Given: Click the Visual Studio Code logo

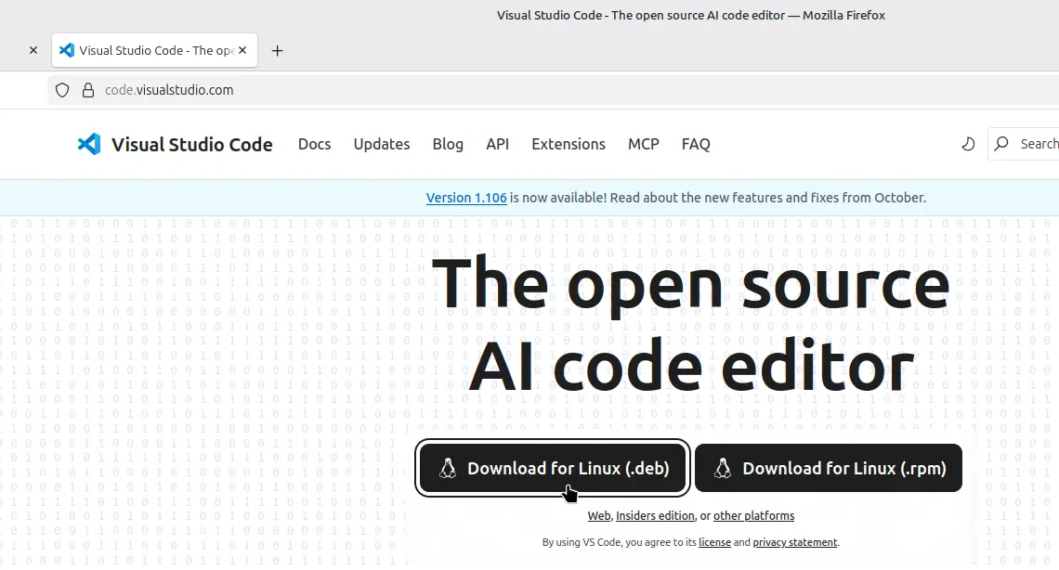Looking at the screenshot, I should pos(88,143).
